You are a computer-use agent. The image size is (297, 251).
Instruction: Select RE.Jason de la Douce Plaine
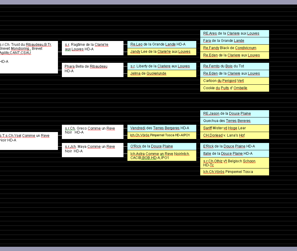[x=235, y=114]
